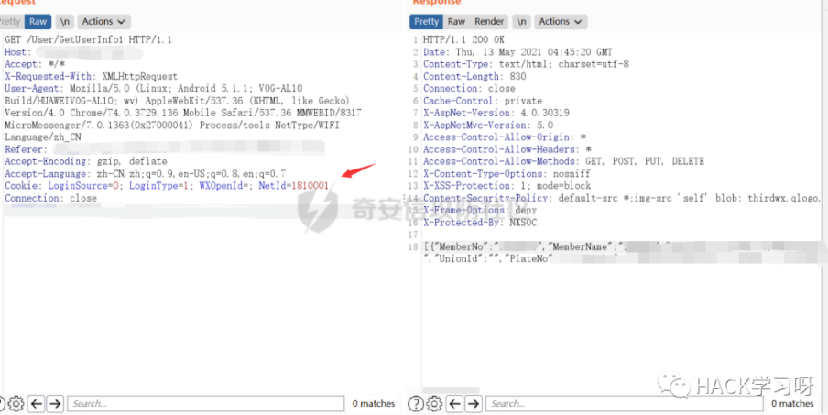Switch request view to Raw tab
828x415 pixels.
click(x=38, y=22)
